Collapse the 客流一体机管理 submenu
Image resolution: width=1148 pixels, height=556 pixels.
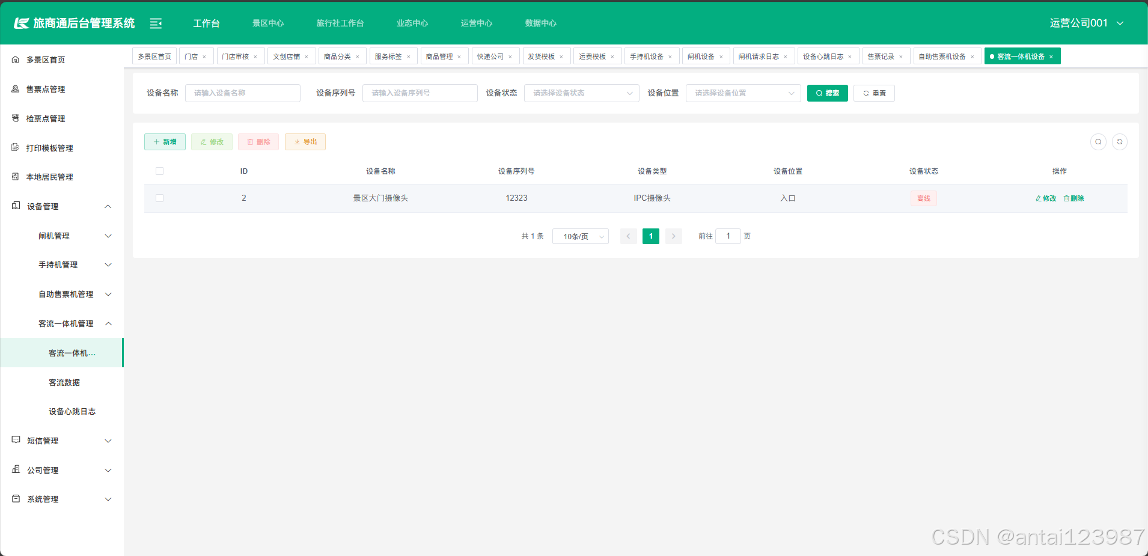point(108,323)
